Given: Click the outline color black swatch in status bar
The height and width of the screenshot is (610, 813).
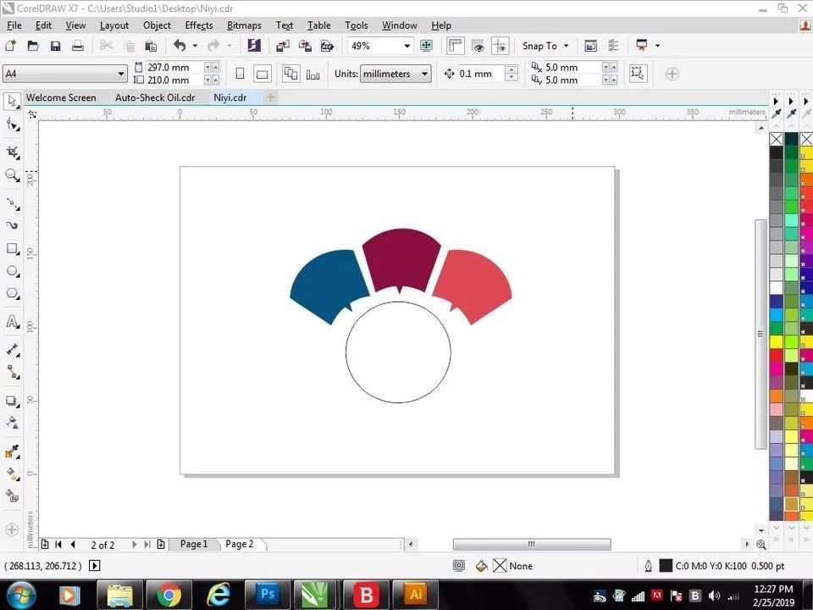Looking at the screenshot, I should [x=666, y=565].
